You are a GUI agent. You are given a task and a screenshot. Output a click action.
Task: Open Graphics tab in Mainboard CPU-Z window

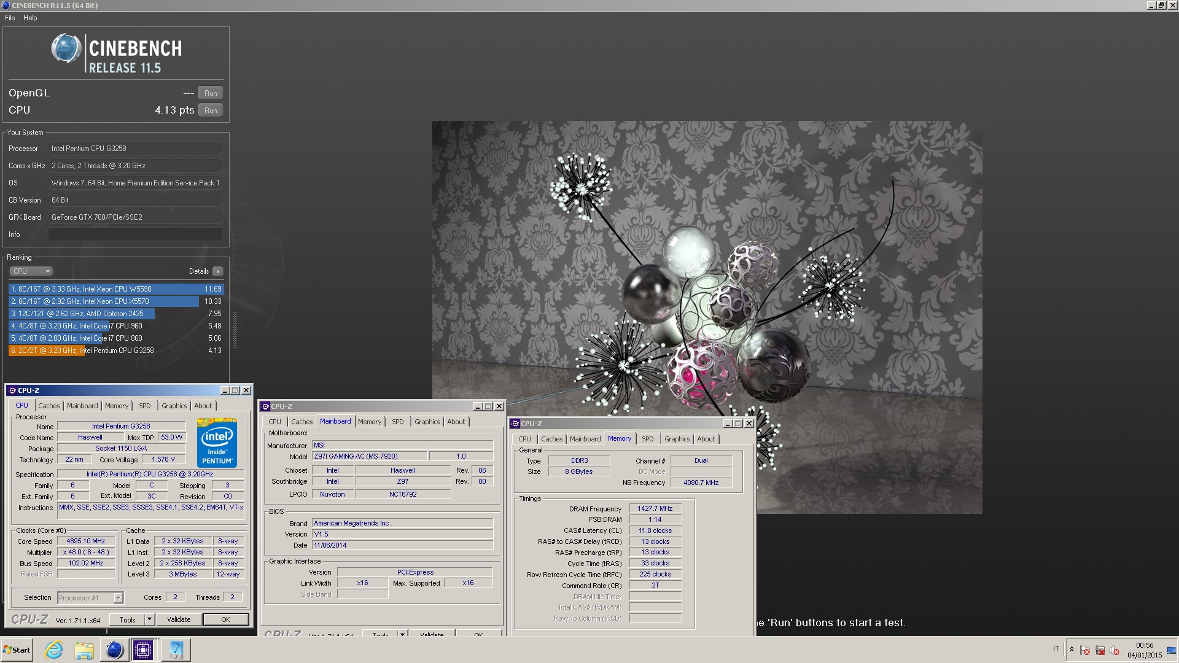point(427,422)
